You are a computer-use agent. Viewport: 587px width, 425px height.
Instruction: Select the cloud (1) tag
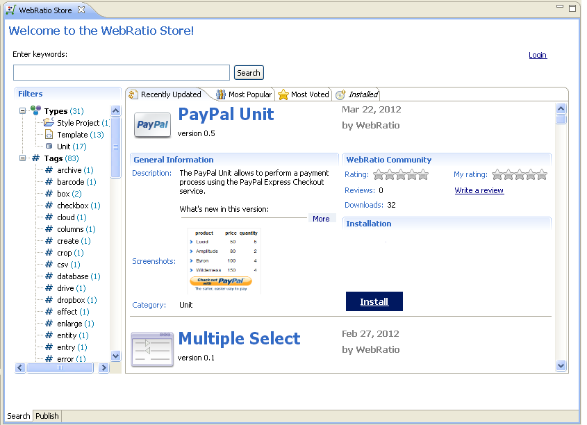(x=72, y=217)
